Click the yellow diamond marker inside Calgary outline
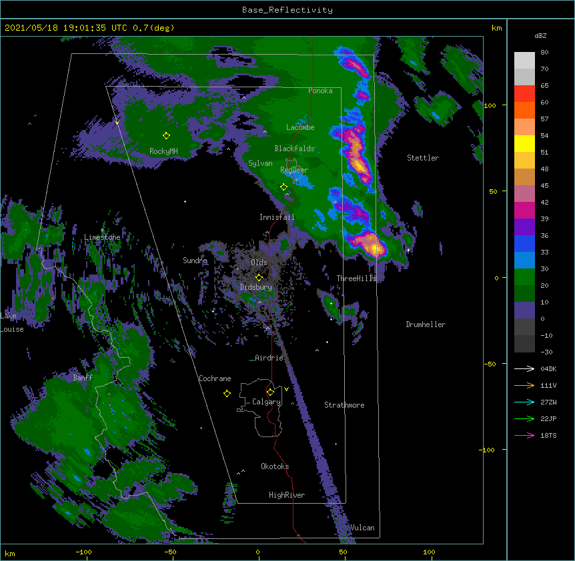 point(270,392)
